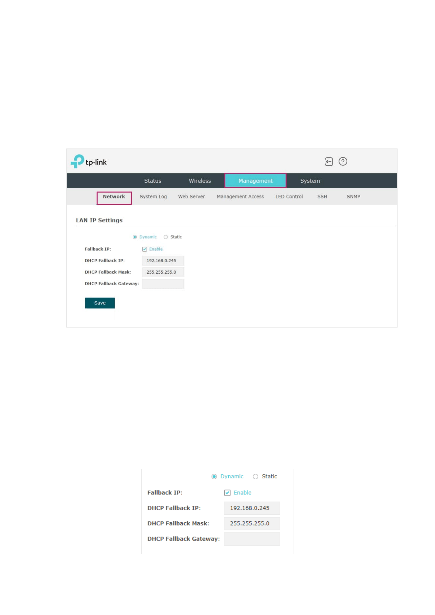Image resolution: width=435 pixels, height=615 pixels.
Task: Go to the System tab
Action: (310, 181)
